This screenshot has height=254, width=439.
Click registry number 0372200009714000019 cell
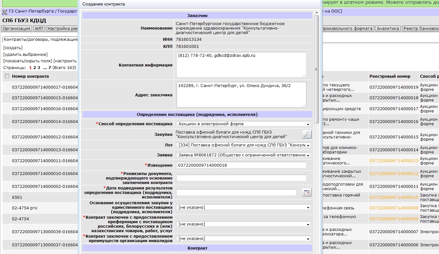[x=394, y=87]
